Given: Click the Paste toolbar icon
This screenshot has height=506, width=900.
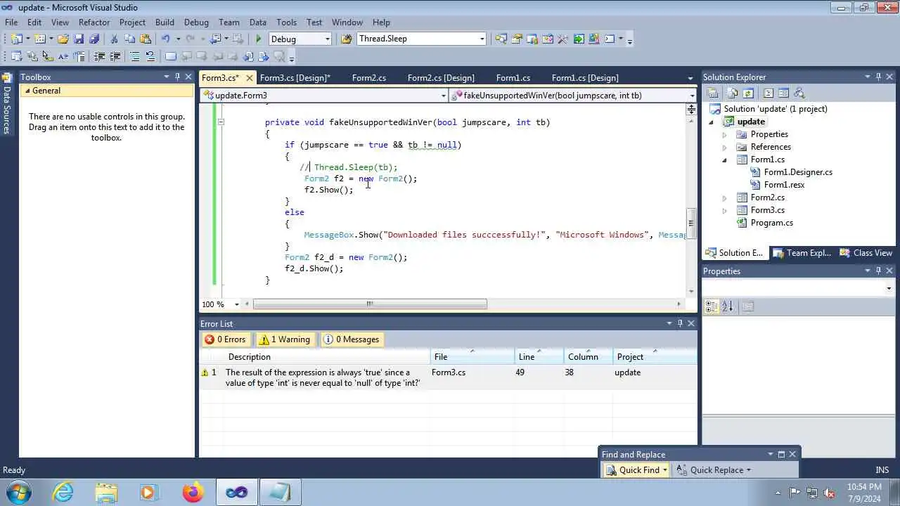Looking at the screenshot, I should point(146,39).
